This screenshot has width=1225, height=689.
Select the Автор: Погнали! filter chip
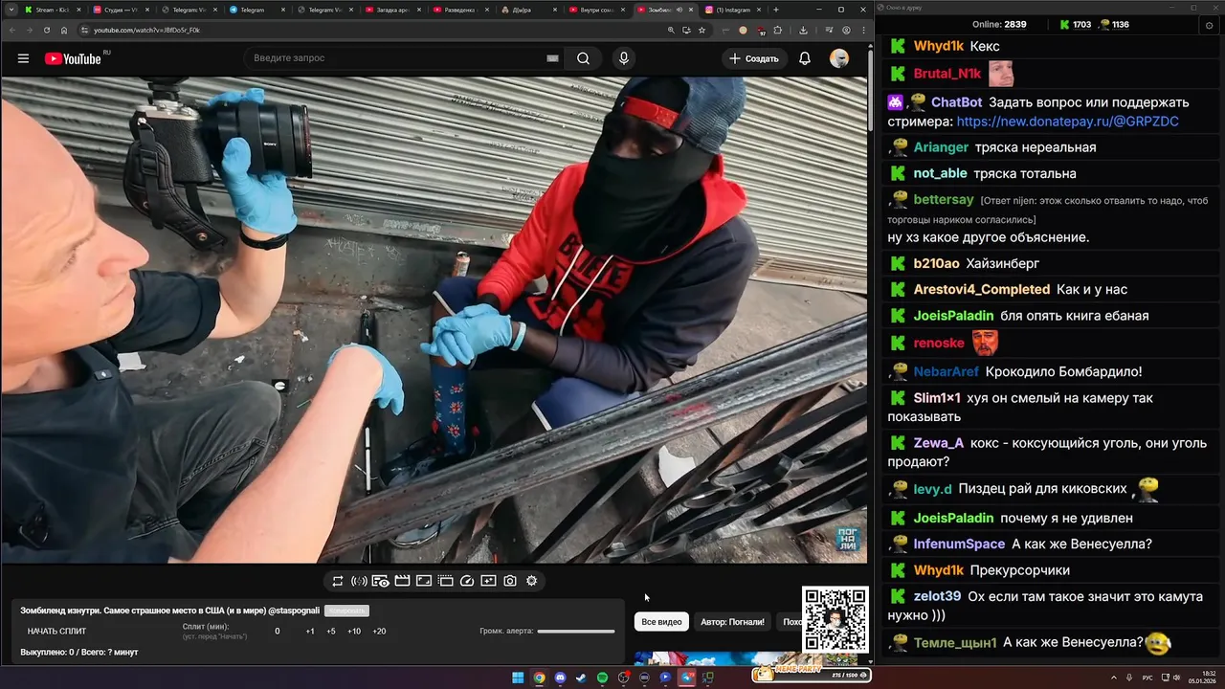click(x=732, y=622)
